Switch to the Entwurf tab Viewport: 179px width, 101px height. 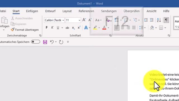[x=50, y=11]
